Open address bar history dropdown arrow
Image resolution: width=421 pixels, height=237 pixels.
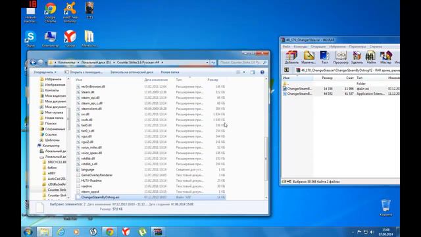[207, 63]
